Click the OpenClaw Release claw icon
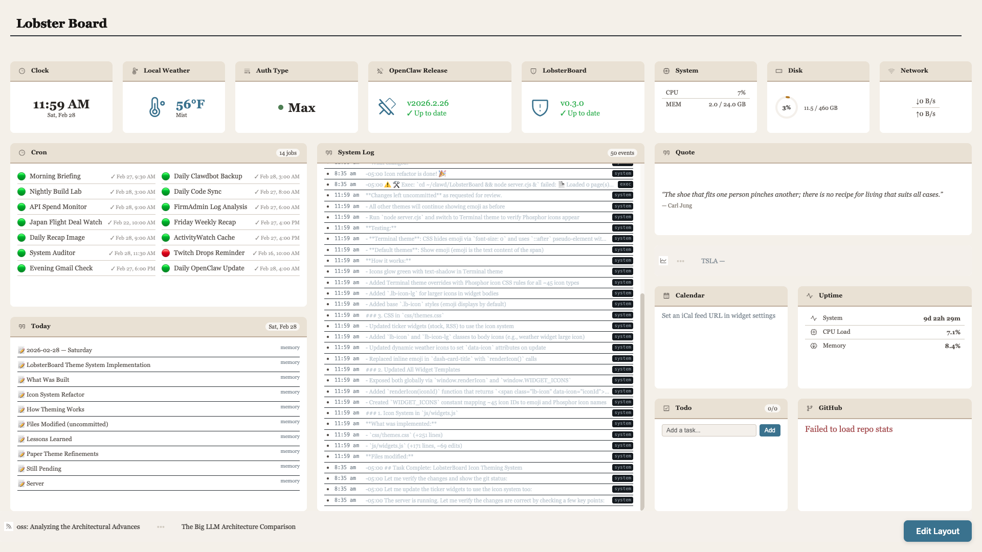This screenshot has width=982, height=552. (x=387, y=107)
